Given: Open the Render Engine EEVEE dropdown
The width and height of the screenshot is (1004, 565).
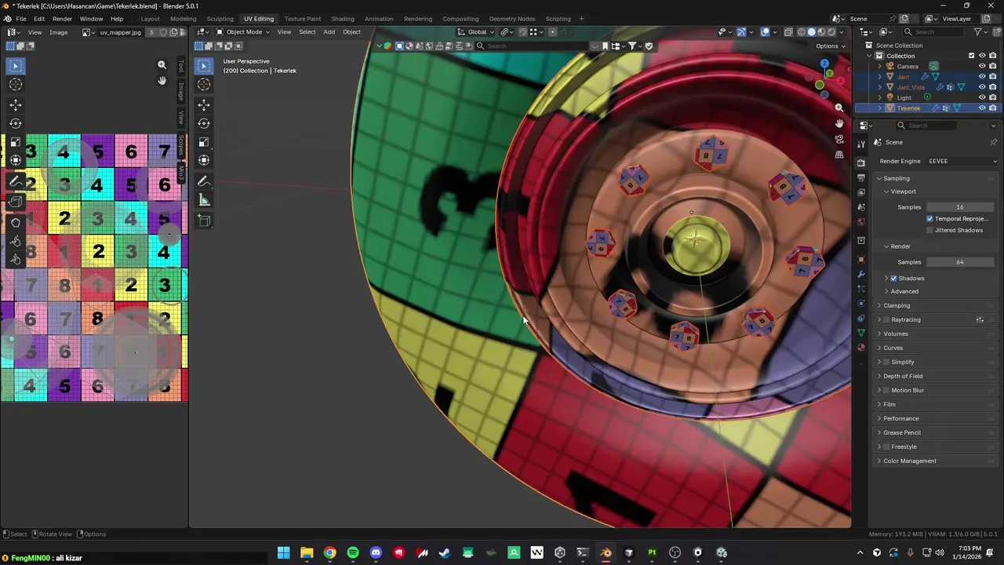Looking at the screenshot, I should pyautogui.click(x=962, y=161).
